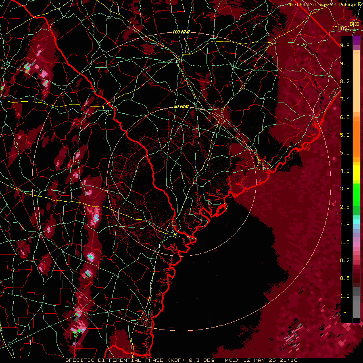
Task: Click the 100 NMI range ring label
Action: [x=181, y=32]
